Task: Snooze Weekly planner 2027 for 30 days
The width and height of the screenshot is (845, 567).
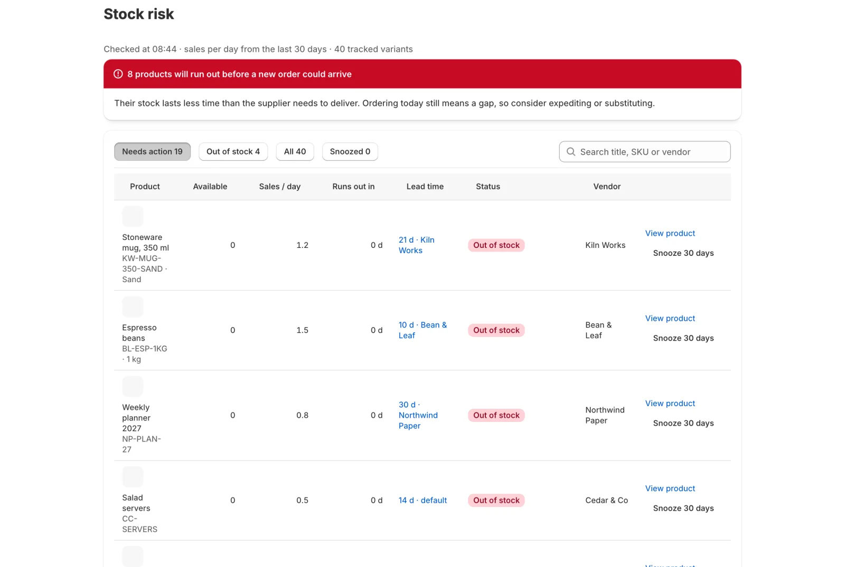Action: tap(683, 423)
